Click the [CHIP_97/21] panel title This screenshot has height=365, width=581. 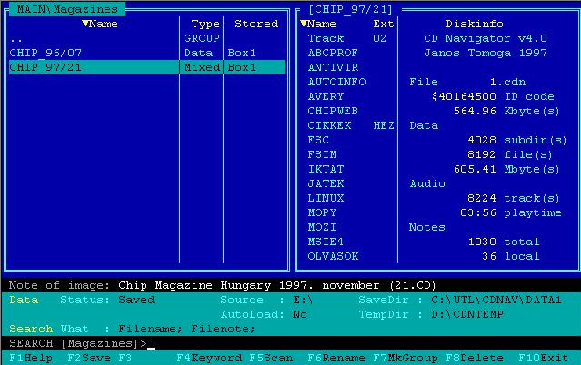350,9
